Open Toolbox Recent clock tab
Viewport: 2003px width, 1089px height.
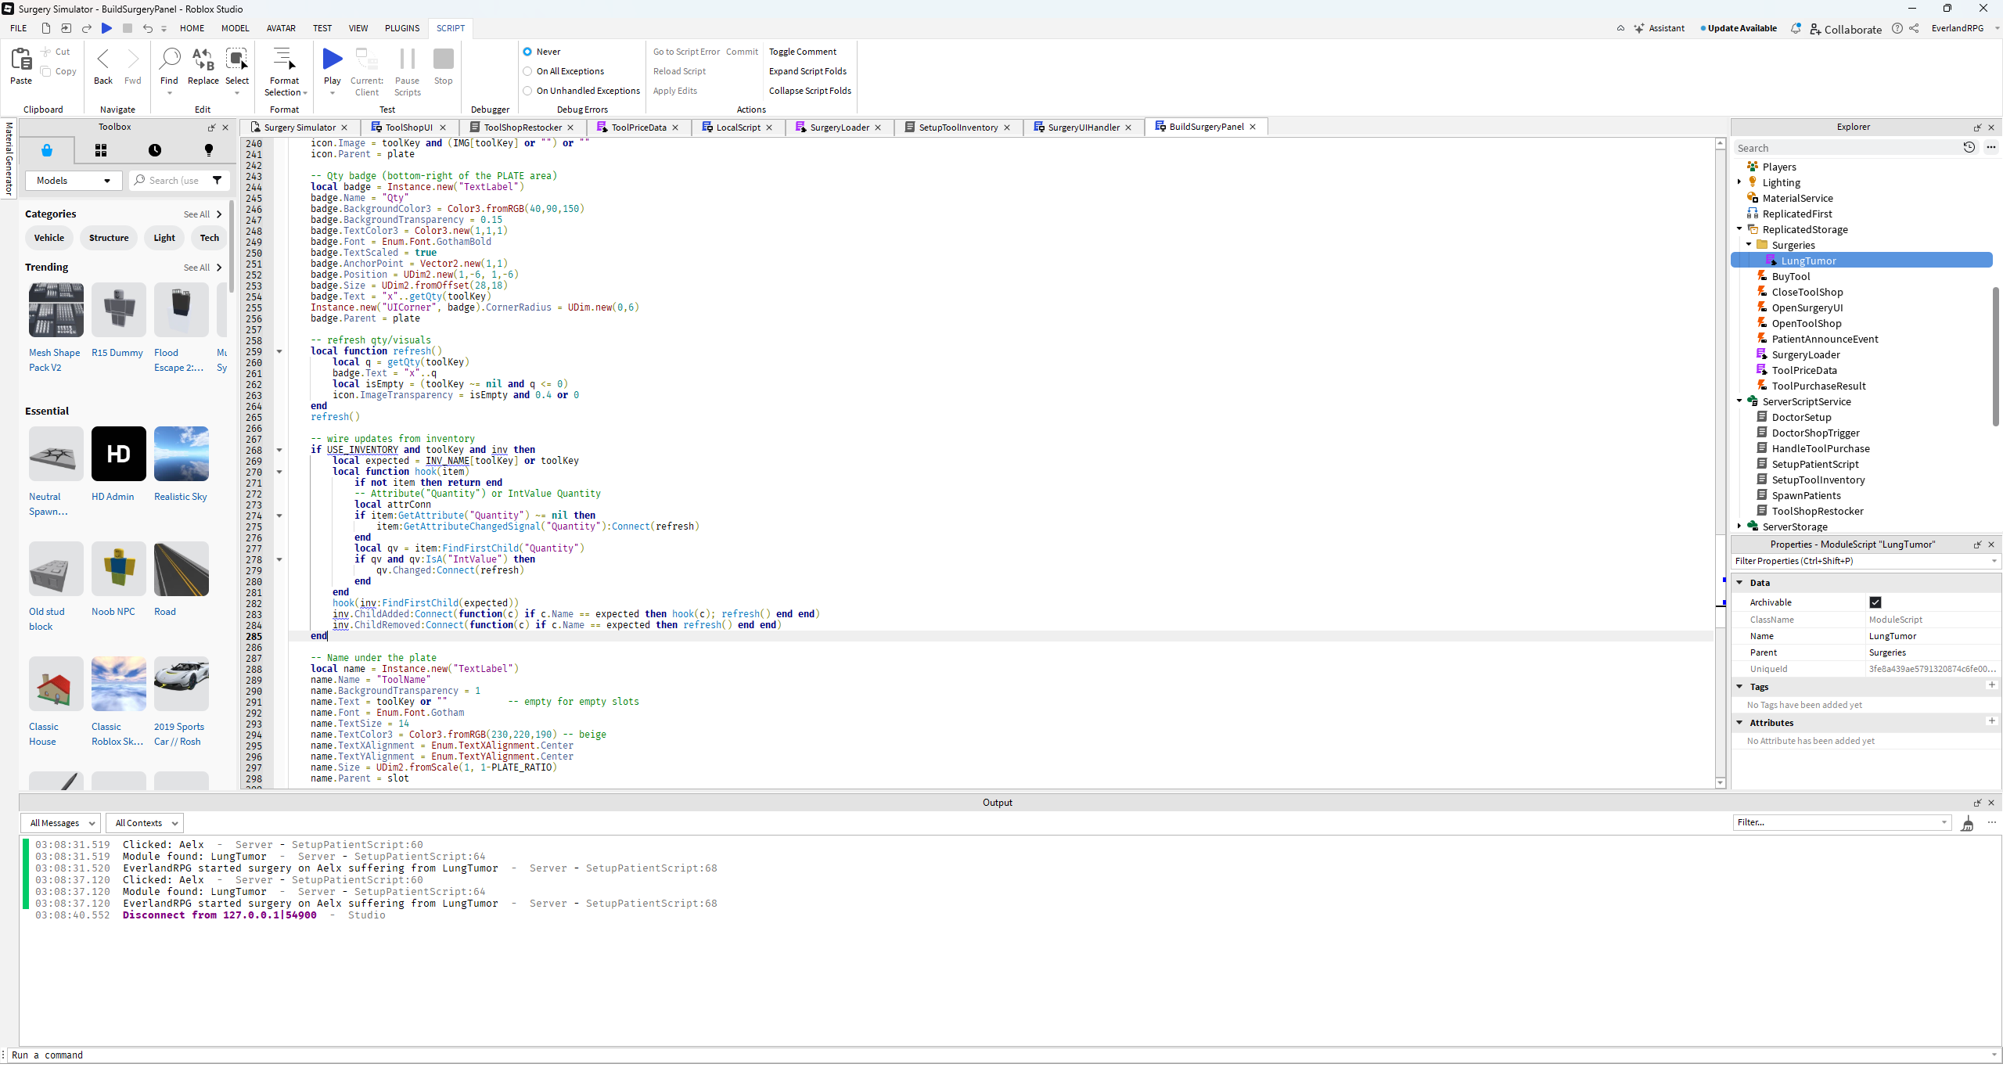tap(155, 150)
